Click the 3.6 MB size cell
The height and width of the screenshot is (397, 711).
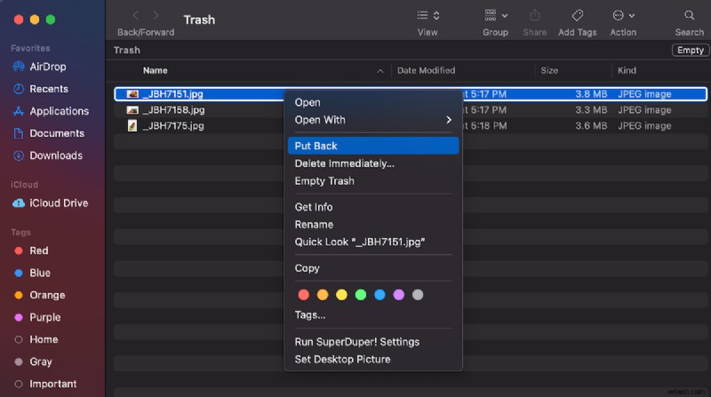coord(591,125)
